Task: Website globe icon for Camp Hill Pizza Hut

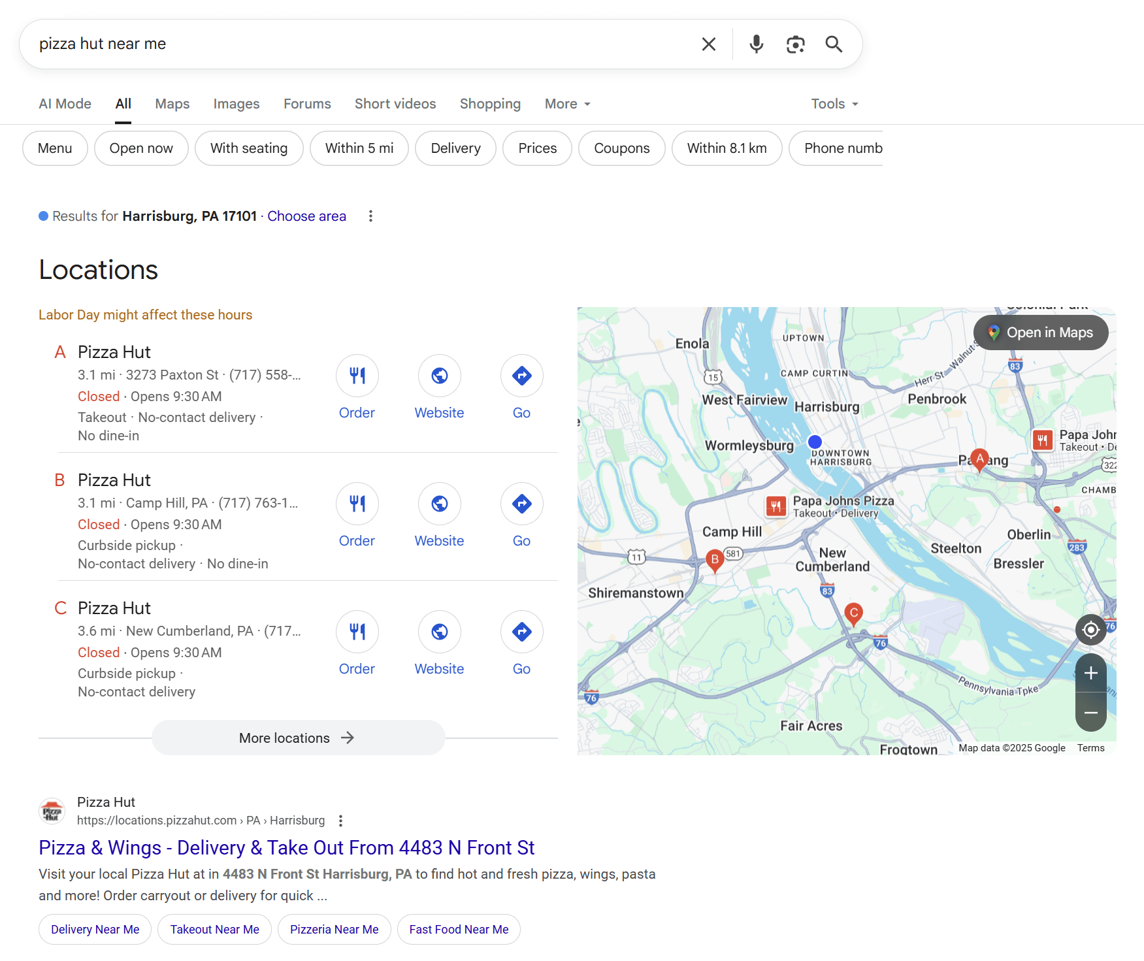Action: [439, 504]
